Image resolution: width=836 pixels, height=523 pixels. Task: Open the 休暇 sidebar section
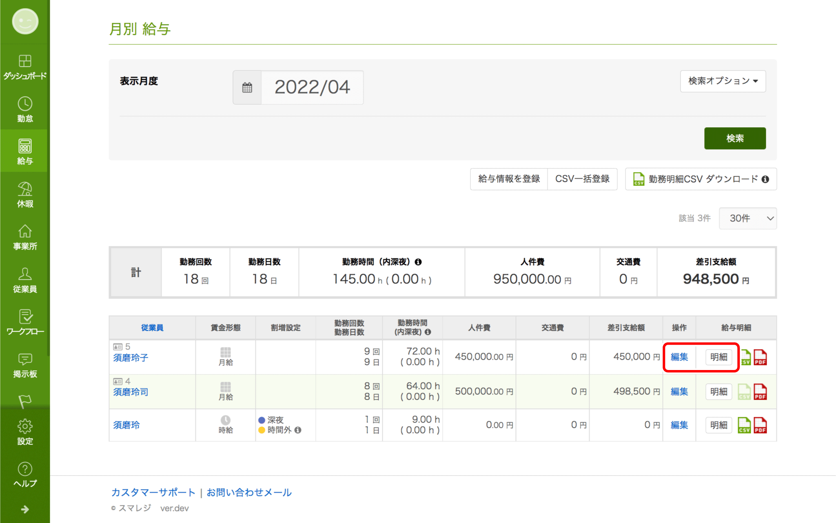[25, 195]
